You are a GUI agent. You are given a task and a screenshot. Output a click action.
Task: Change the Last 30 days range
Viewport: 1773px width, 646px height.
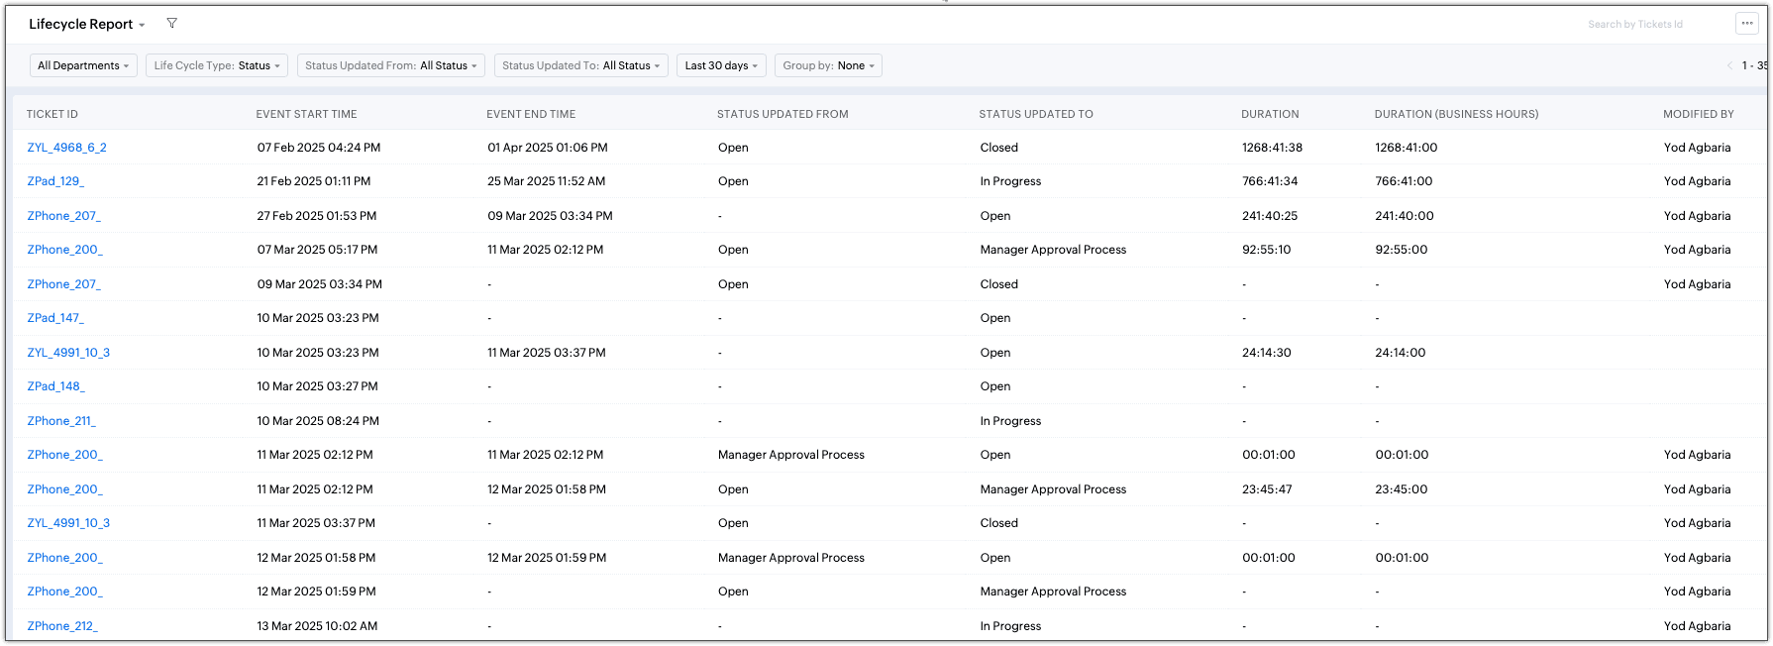[x=721, y=65]
